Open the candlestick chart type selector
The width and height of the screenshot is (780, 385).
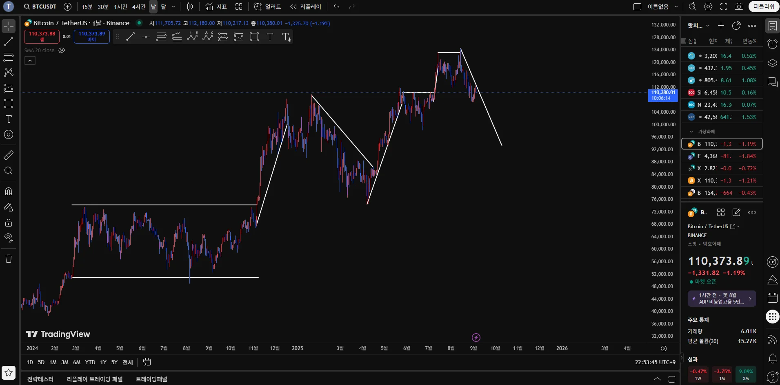pos(190,7)
